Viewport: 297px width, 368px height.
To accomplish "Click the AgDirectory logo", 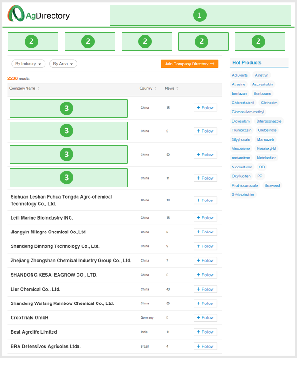I will [39, 13].
